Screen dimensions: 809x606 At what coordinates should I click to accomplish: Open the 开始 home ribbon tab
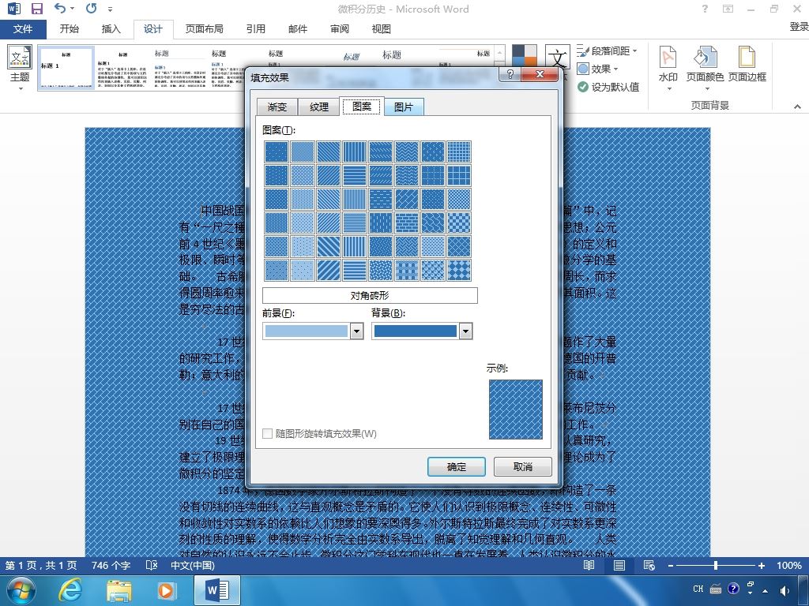(70, 29)
